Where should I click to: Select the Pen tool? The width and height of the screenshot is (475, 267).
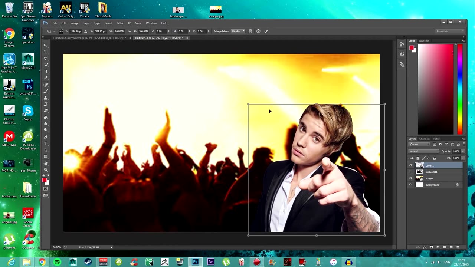tap(46, 137)
